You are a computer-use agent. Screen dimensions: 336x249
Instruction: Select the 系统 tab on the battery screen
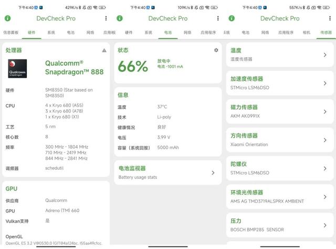point(148,33)
